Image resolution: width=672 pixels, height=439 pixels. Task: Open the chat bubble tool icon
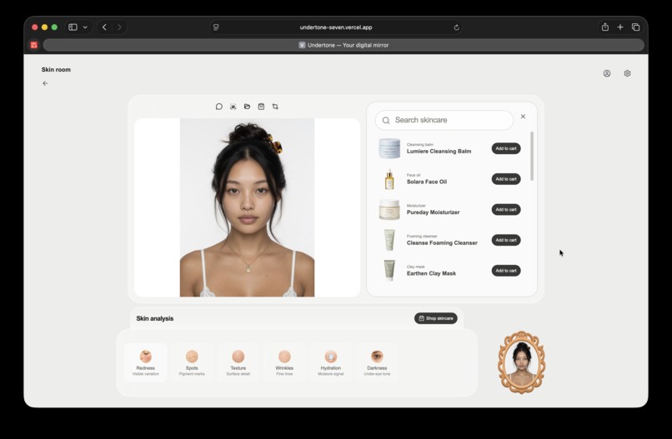219,107
